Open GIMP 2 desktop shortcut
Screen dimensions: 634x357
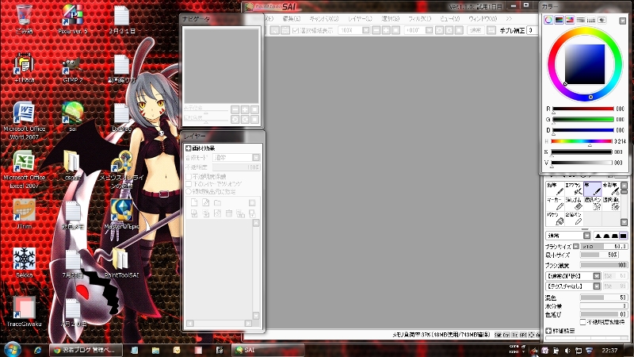pos(73,70)
